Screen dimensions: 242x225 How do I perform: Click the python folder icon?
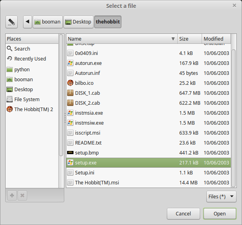click(10, 69)
